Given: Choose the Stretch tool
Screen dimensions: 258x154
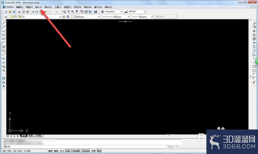Looking at the screenshot, I should [254, 55].
